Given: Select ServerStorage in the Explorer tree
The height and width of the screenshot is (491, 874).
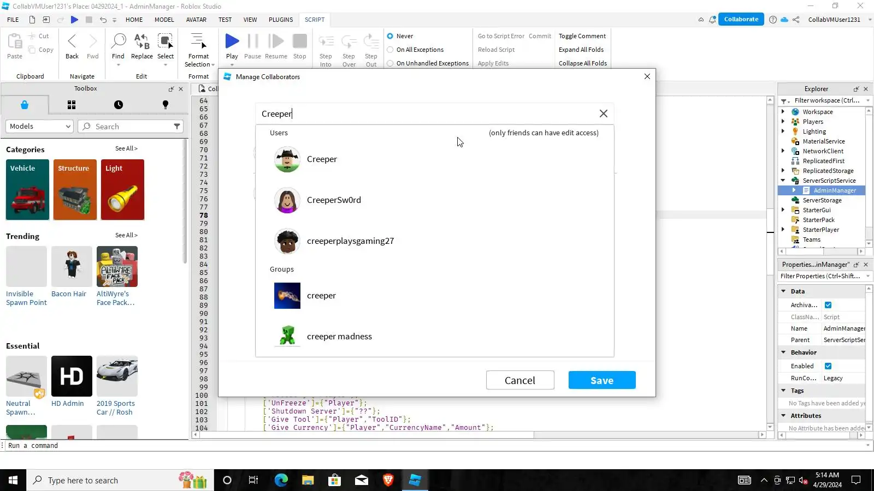Looking at the screenshot, I should coord(822,200).
